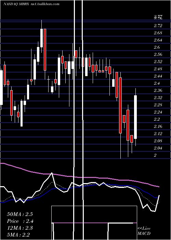This screenshot has height=240, width=171.
Task: Click the Price : 2.4 label
Action: tap(20, 221)
